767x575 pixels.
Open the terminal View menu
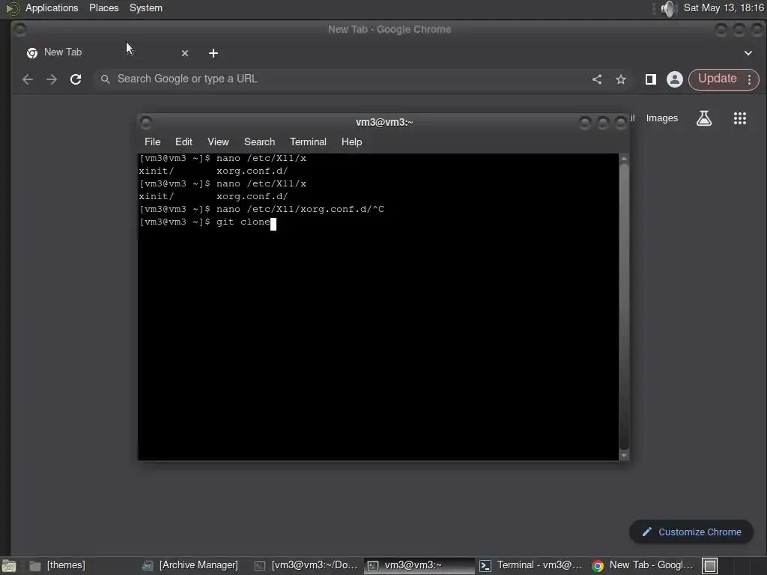[x=218, y=142]
